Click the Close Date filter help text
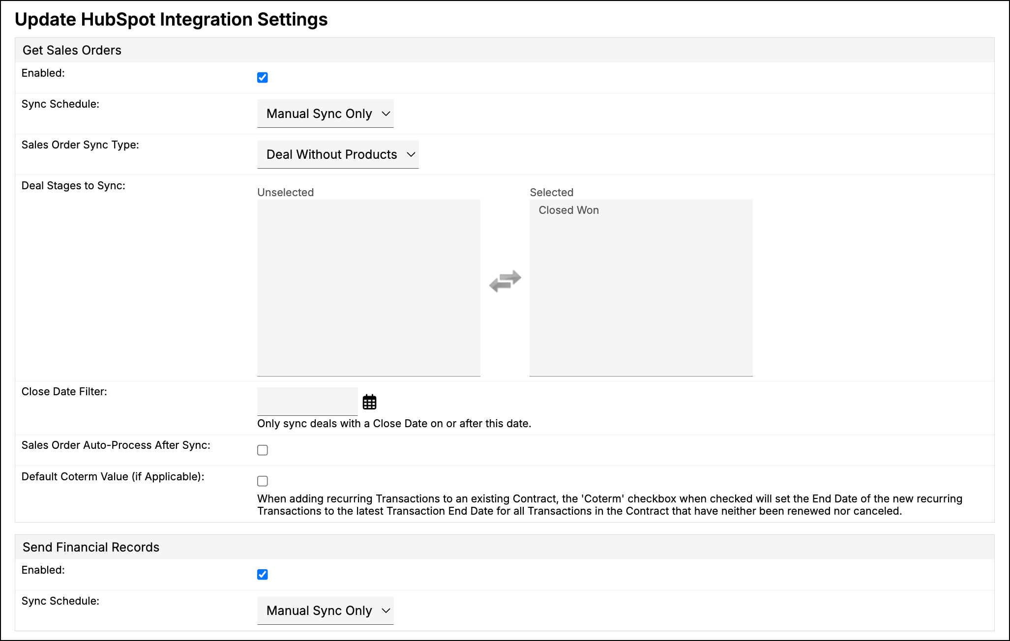Screen dimensions: 1010x641 (394, 423)
